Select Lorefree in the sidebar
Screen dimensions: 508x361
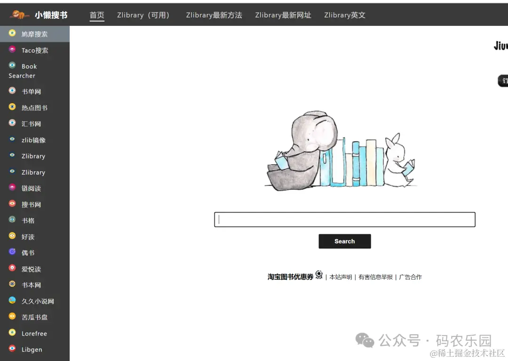pos(35,333)
